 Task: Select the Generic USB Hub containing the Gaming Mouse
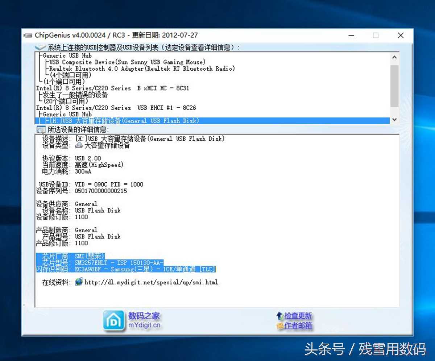[67, 55]
